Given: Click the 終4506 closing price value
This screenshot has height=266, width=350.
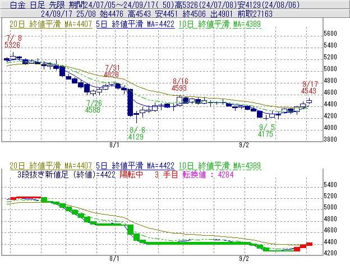Looking at the screenshot, I should (194, 14).
